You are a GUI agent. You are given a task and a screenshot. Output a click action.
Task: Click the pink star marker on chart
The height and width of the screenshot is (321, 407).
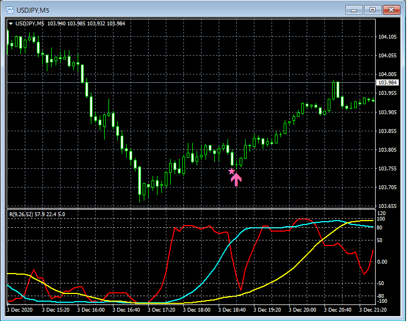(232, 171)
